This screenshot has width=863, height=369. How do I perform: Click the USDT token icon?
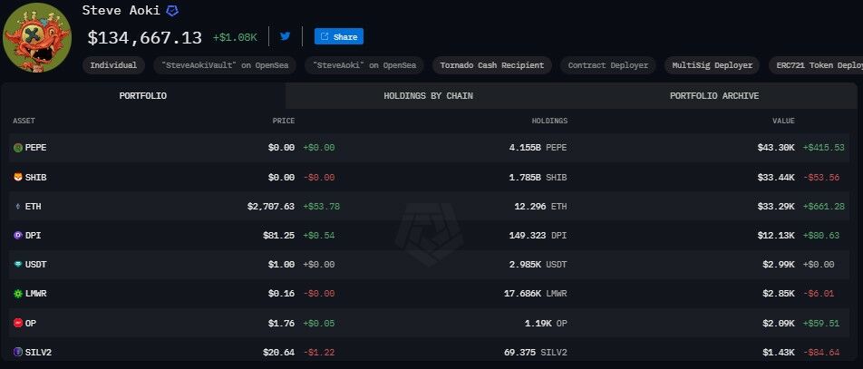click(17, 265)
